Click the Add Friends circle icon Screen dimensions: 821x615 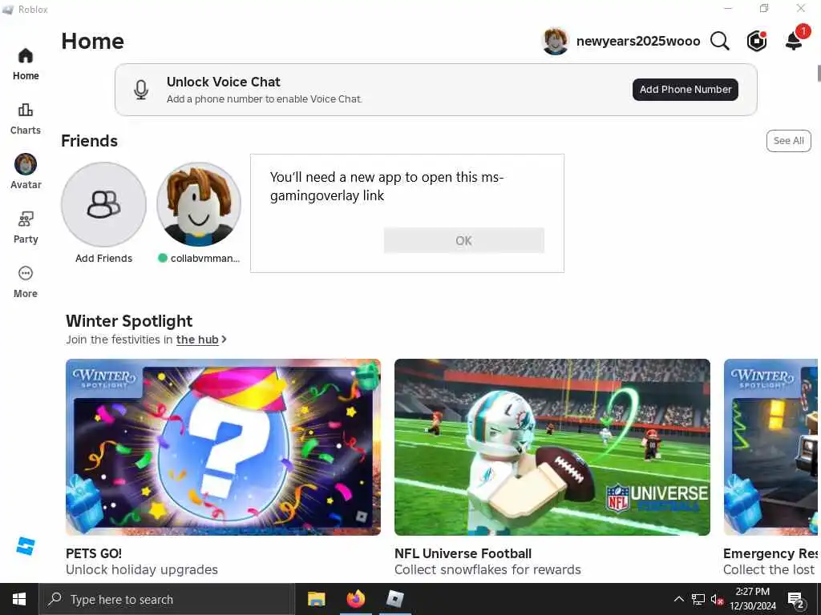[103, 204]
